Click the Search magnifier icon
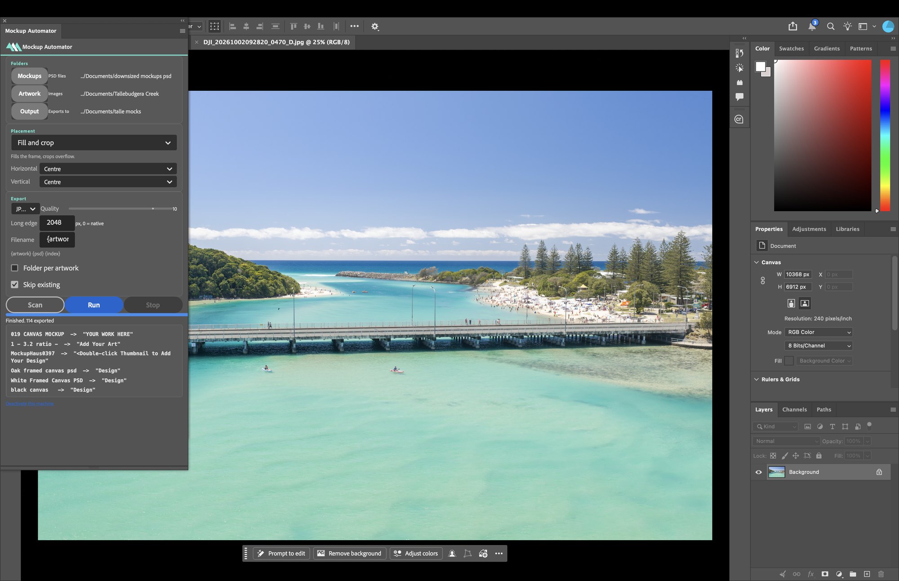 click(x=831, y=27)
